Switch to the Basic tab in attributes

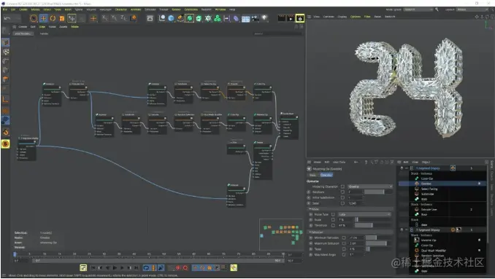coord(312,175)
